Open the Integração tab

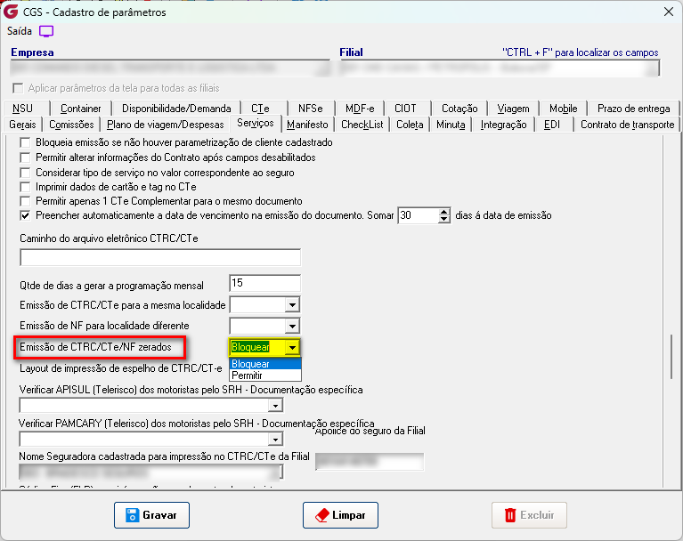[503, 125]
